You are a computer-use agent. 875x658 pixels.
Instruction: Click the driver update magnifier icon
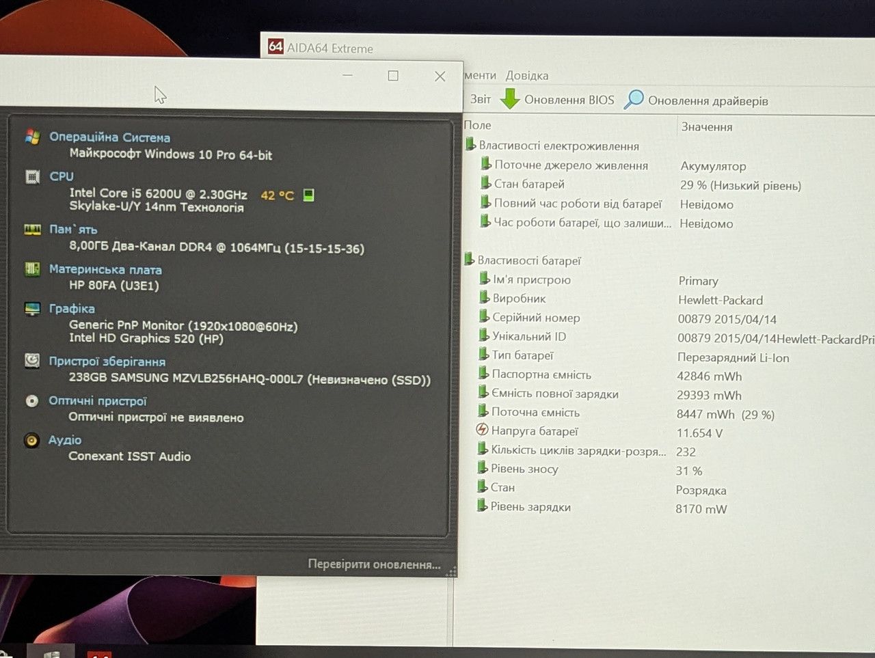(x=634, y=100)
